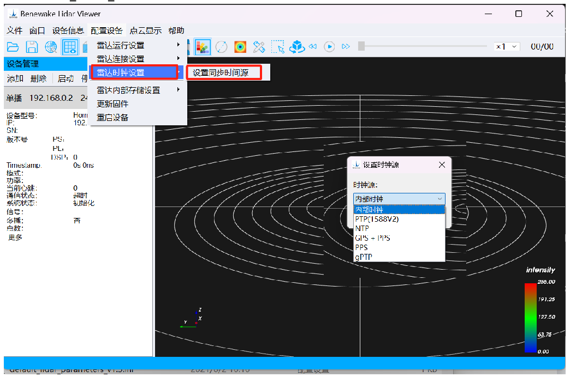This screenshot has height=383, width=576.
Task: Select PPS clock source option
Action: tap(399, 247)
